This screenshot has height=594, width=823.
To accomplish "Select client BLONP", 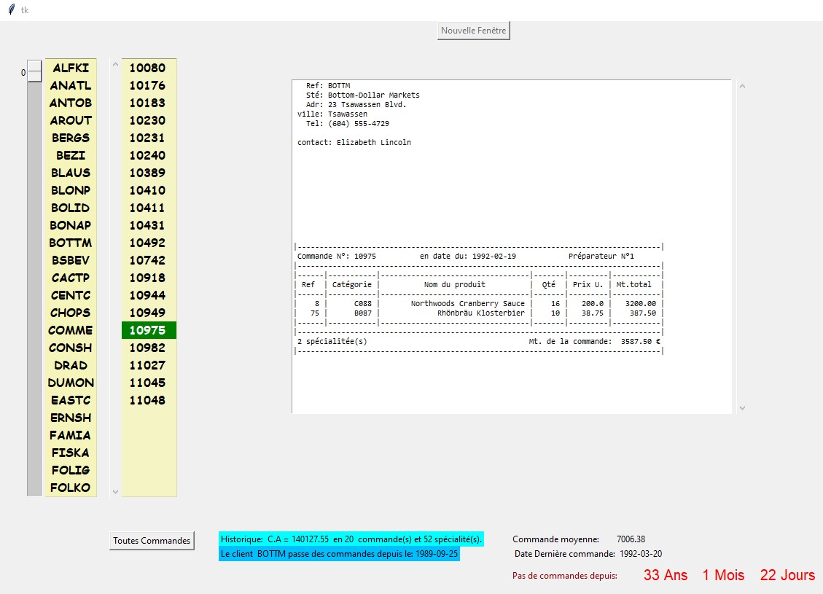I will [x=71, y=190].
